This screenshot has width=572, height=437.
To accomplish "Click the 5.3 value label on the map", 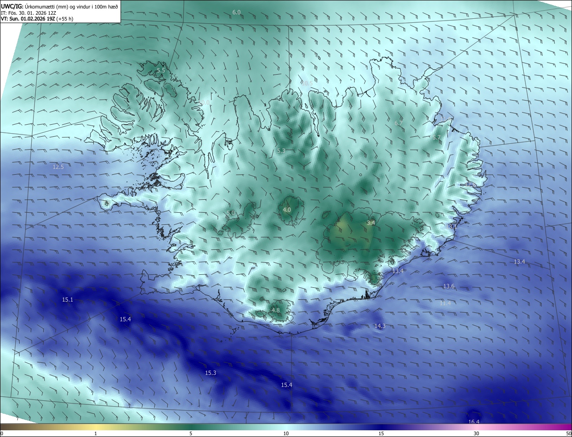I will click(x=281, y=151).
